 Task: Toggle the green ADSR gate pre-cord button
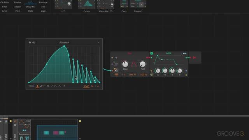point(151,53)
